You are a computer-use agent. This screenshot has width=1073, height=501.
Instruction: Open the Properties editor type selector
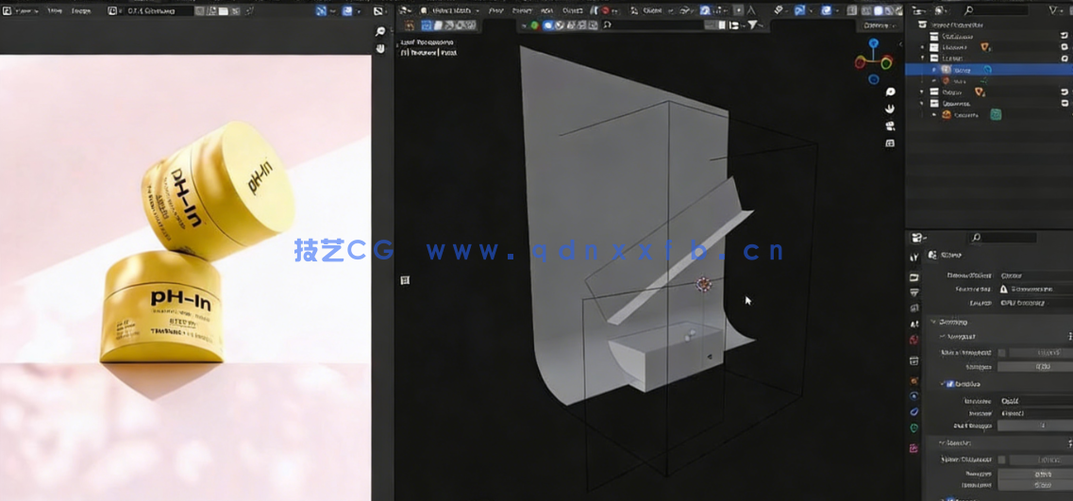click(918, 238)
